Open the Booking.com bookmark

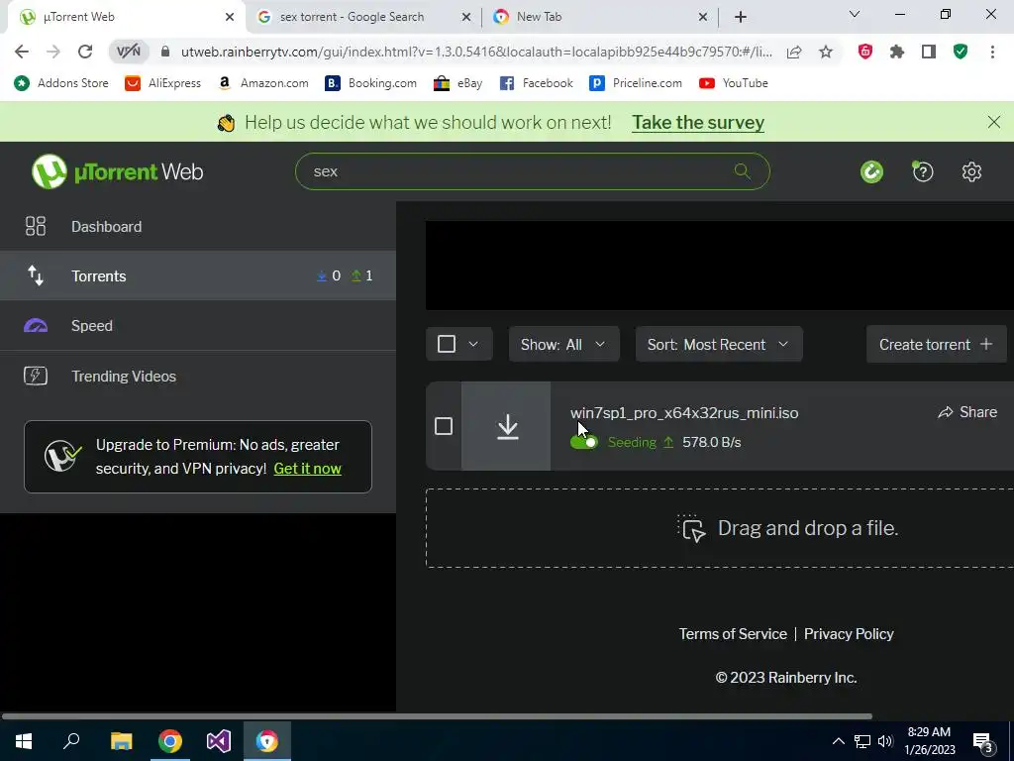370,83
